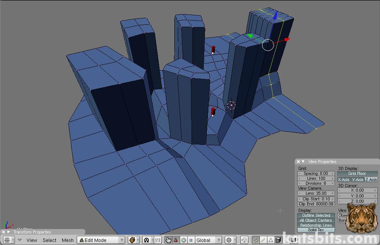The height and width of the screenshot is (245, 380).
Task: Click the Transform Properties panel title
Action: tap(32, 232)
